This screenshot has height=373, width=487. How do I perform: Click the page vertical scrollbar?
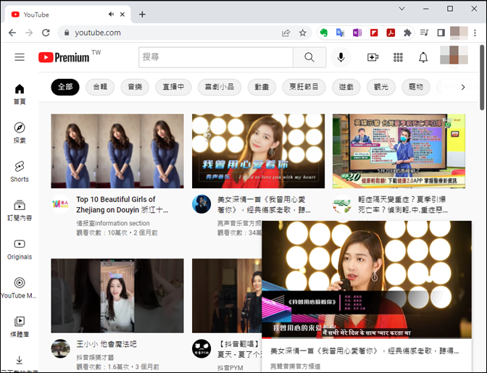click(x=482, y=77)
